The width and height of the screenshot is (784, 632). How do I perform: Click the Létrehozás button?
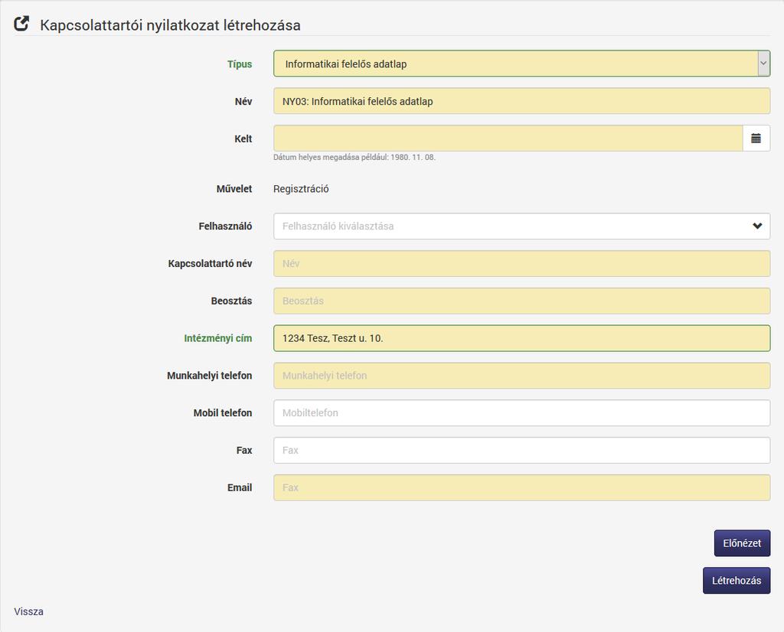[737, 581]
